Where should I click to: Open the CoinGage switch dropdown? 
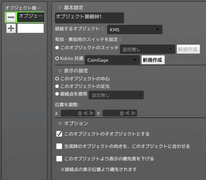click(x=112, y=60)
